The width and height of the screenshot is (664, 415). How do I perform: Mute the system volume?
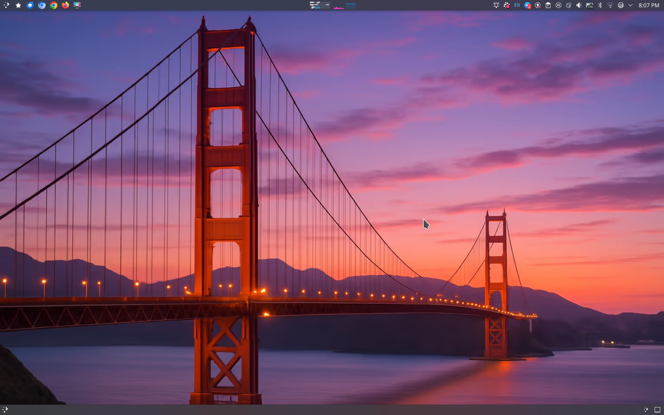click(x=579, y=5)
